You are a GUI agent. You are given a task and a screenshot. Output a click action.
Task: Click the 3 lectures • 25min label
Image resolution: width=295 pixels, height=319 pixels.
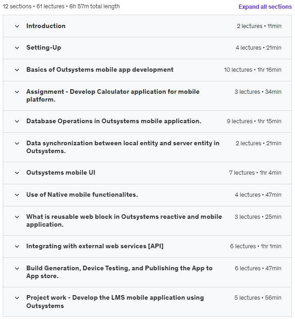[258, 216]
